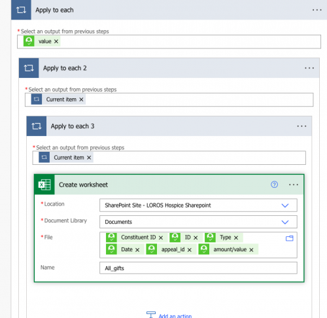This screenshot has height=318, width=327.
Task: Expand the Document Library dropdown
Action: coord(285,222)
